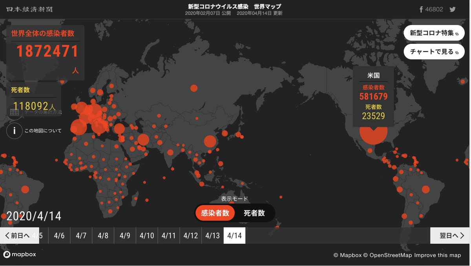Viewport: 471px width, 266px height.
Task: Click the © OpenStreetMap attribution link
Action: tap(388, 255)
